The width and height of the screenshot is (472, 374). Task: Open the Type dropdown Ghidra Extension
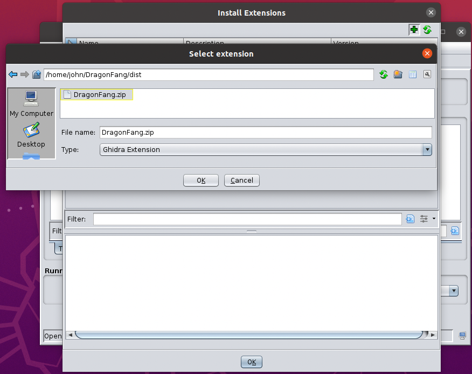266,150
